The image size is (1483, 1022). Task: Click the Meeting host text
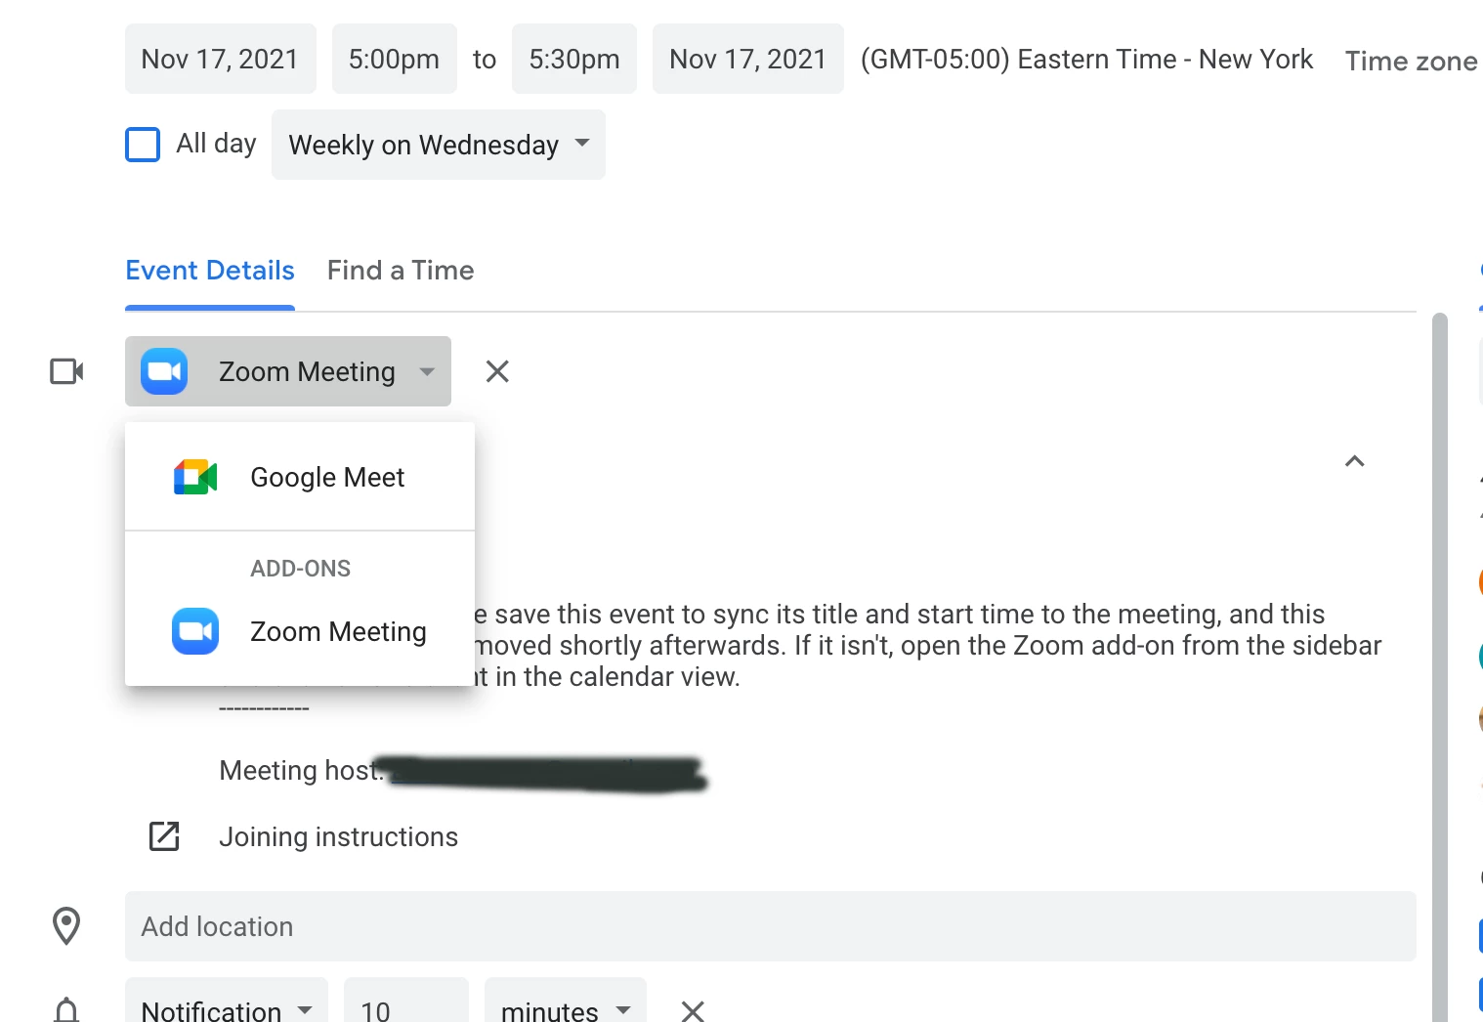click(300, 771)
